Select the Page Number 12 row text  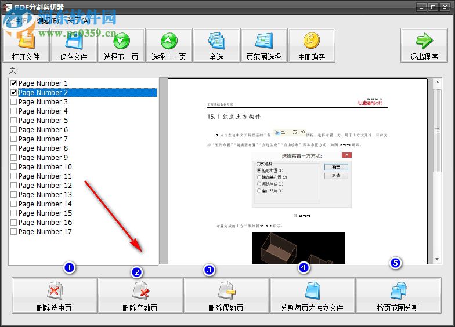tap(45, 186)
